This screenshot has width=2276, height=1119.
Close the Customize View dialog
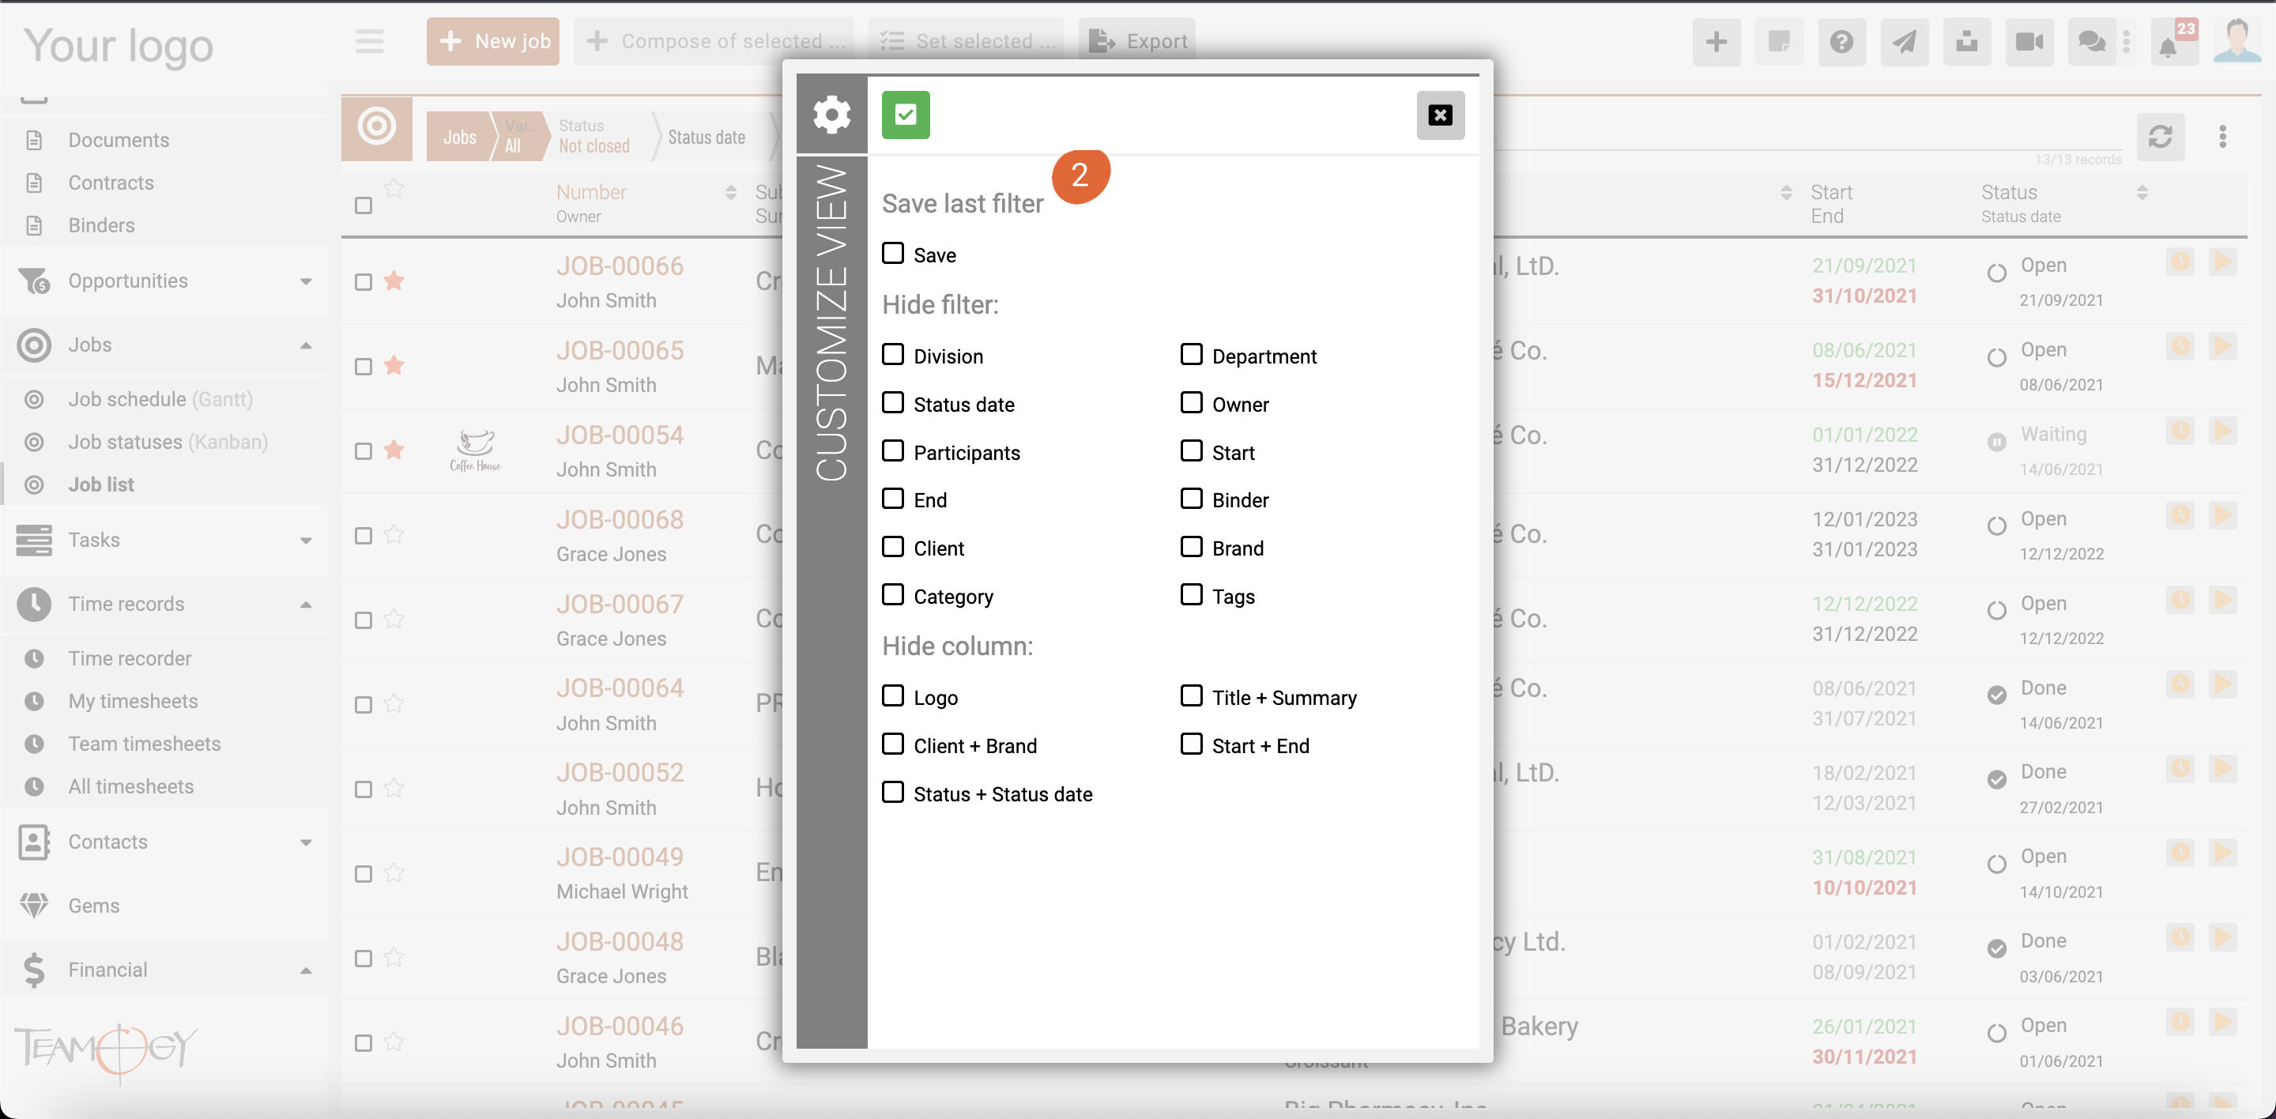(1440, 115)
